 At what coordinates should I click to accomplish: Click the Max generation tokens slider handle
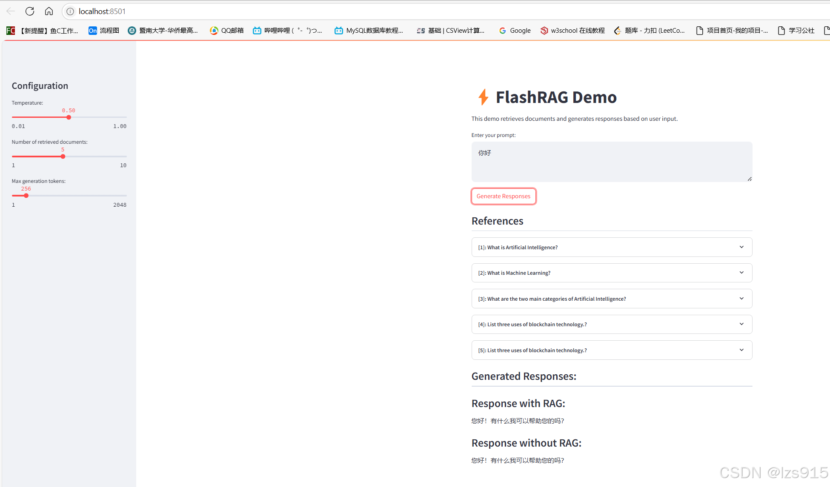pos(26,196)
